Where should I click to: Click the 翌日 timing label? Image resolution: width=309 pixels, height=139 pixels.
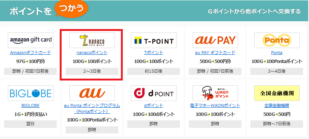pos(31,124)
